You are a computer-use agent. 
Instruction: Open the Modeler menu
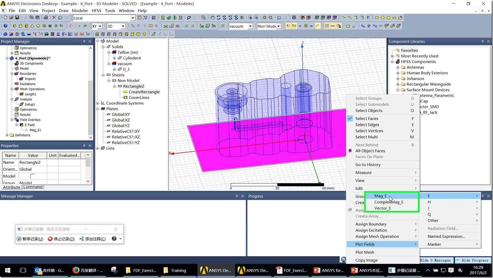(80, 11)
